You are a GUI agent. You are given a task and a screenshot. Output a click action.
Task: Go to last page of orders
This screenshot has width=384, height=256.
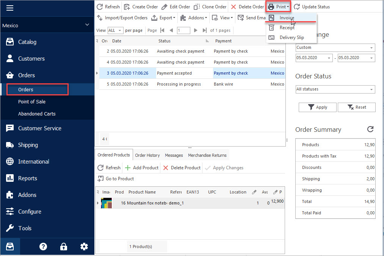(x=204, y=30)
